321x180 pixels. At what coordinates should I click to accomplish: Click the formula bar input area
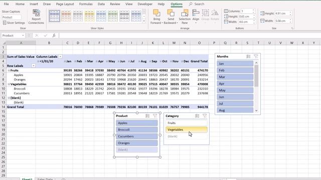pos(190,35)
